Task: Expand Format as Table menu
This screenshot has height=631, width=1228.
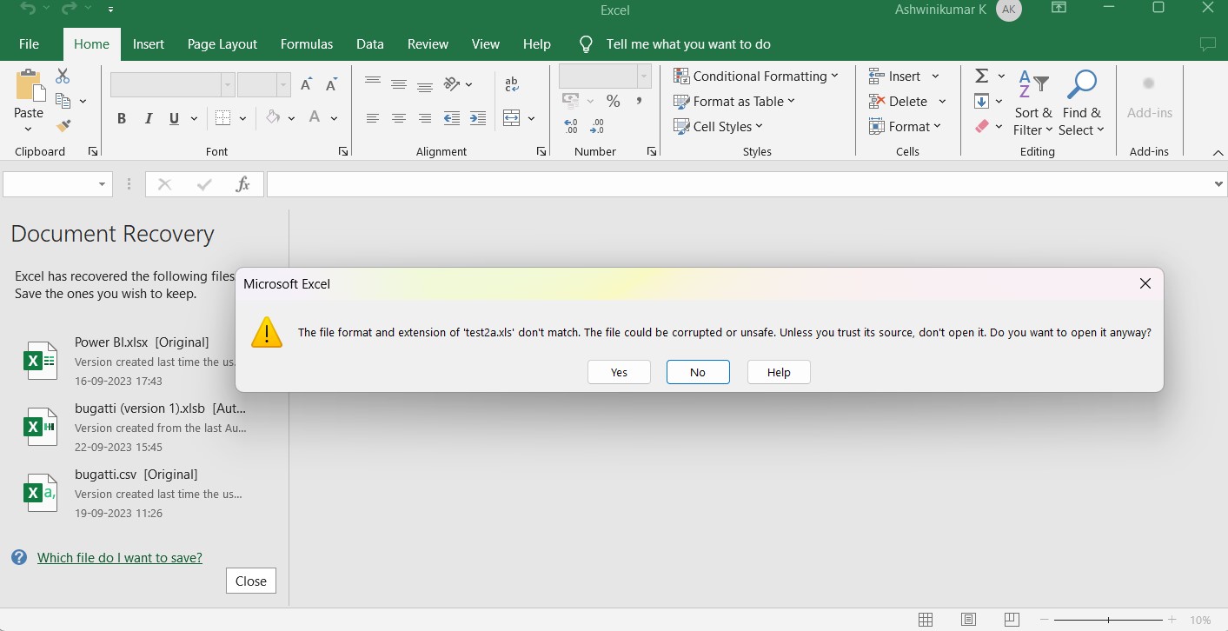Action: click(734, 101)
